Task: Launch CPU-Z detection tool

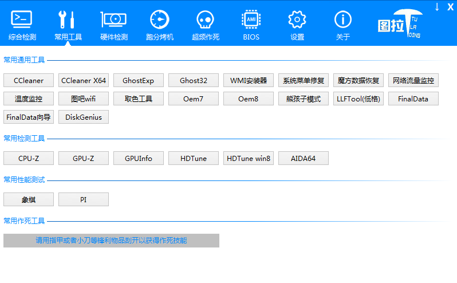Action: point(29,158)
